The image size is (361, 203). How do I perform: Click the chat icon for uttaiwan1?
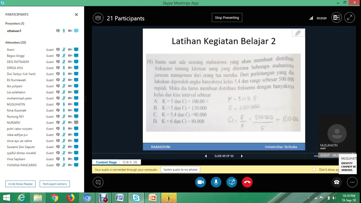(58, 31)
